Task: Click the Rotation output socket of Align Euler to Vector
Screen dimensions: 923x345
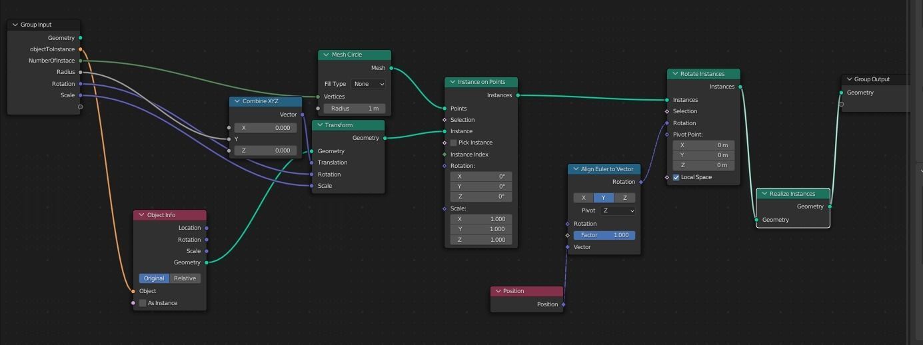Action: (x=641, y=182)
